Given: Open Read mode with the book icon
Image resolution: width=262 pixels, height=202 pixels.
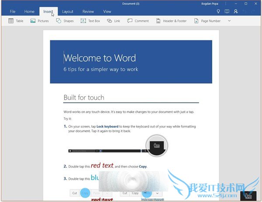Looking at the screenshot, I should tap(227, 11).
